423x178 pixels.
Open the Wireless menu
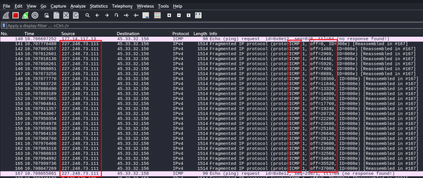click(145, 6)
